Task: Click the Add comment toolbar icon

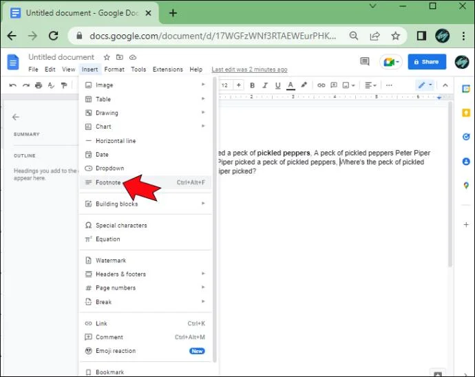Action: click(x=334, y=85)
